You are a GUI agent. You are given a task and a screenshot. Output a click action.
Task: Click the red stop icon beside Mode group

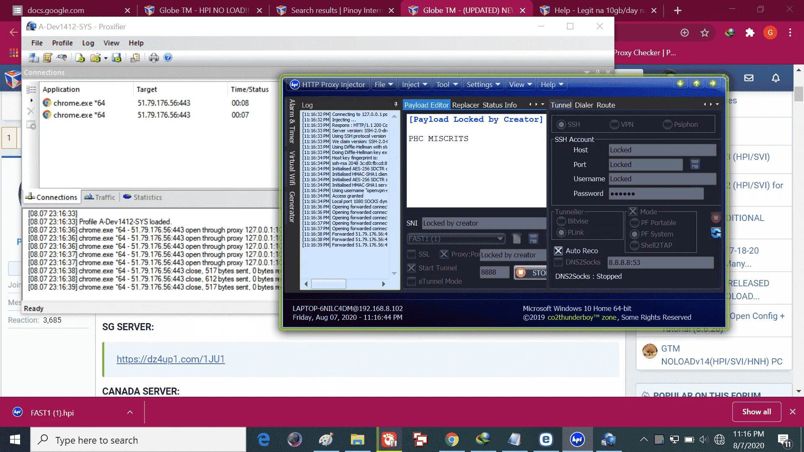point(716,217)
